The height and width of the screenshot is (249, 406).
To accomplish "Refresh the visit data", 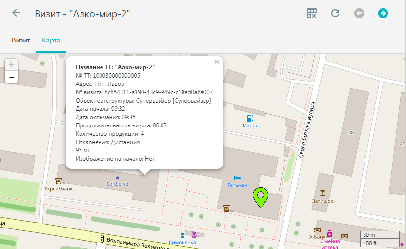I will pos(335,13).
